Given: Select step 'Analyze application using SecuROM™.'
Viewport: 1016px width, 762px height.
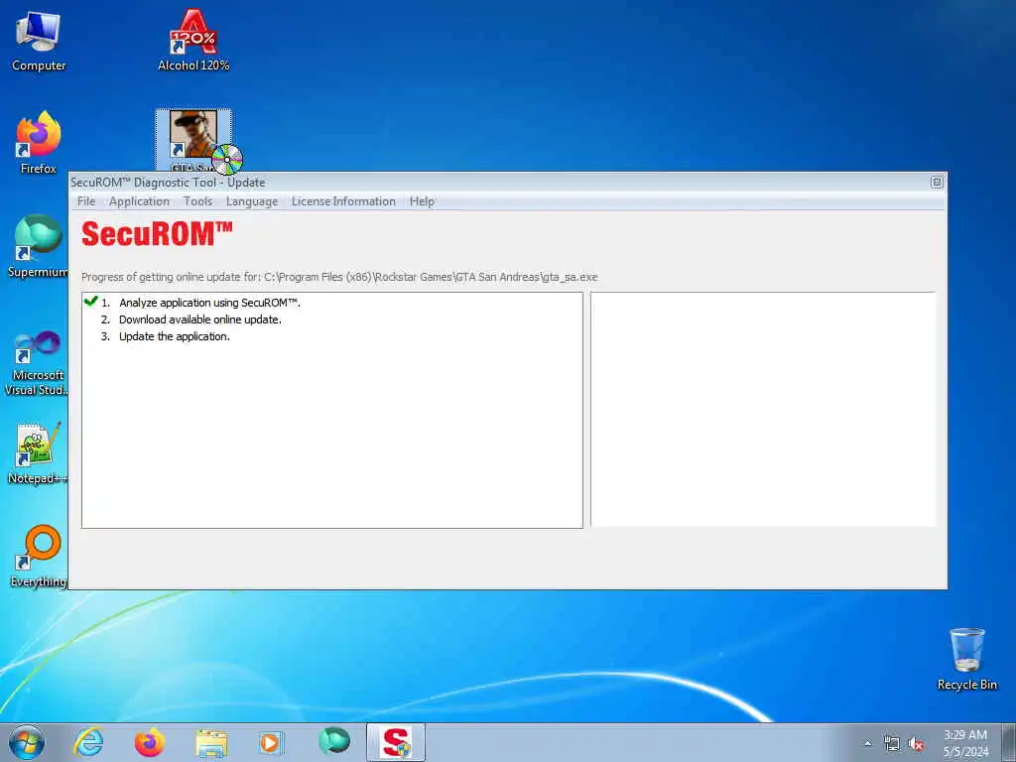Looking at the screenshot, I should click(209, 303).
